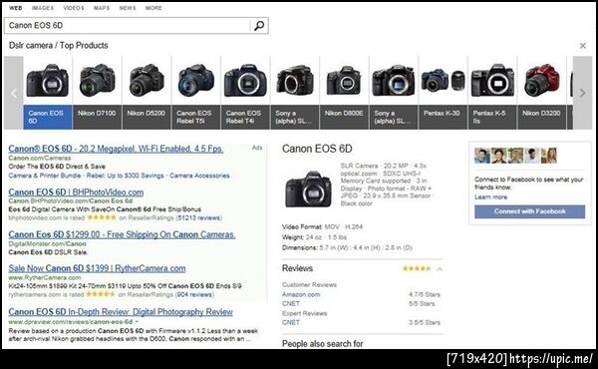Select the Pentax K-5 IIs product card

click(492, 93)
